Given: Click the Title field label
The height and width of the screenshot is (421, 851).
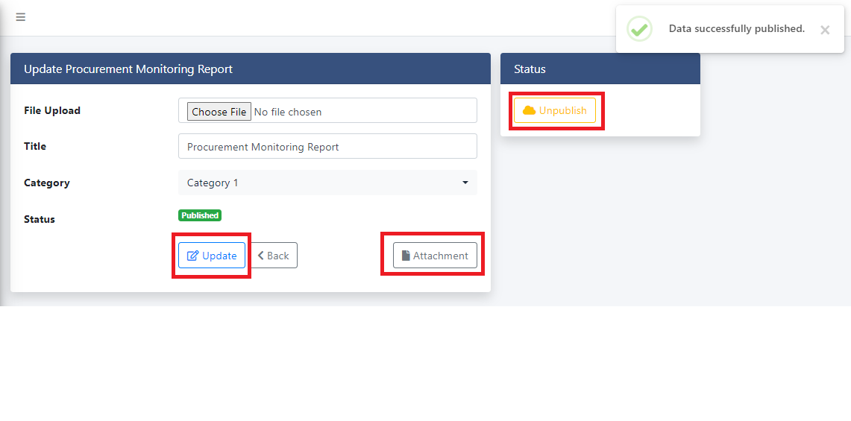Looking at the screenshot, I should coord(35,147).
